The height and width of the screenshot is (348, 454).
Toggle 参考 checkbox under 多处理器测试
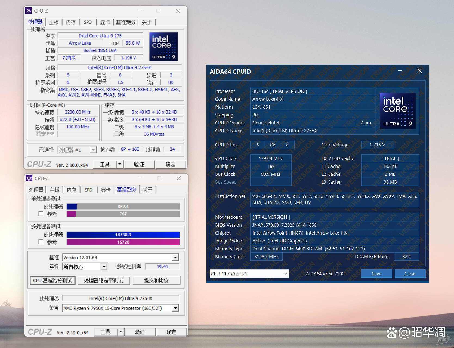41,242
